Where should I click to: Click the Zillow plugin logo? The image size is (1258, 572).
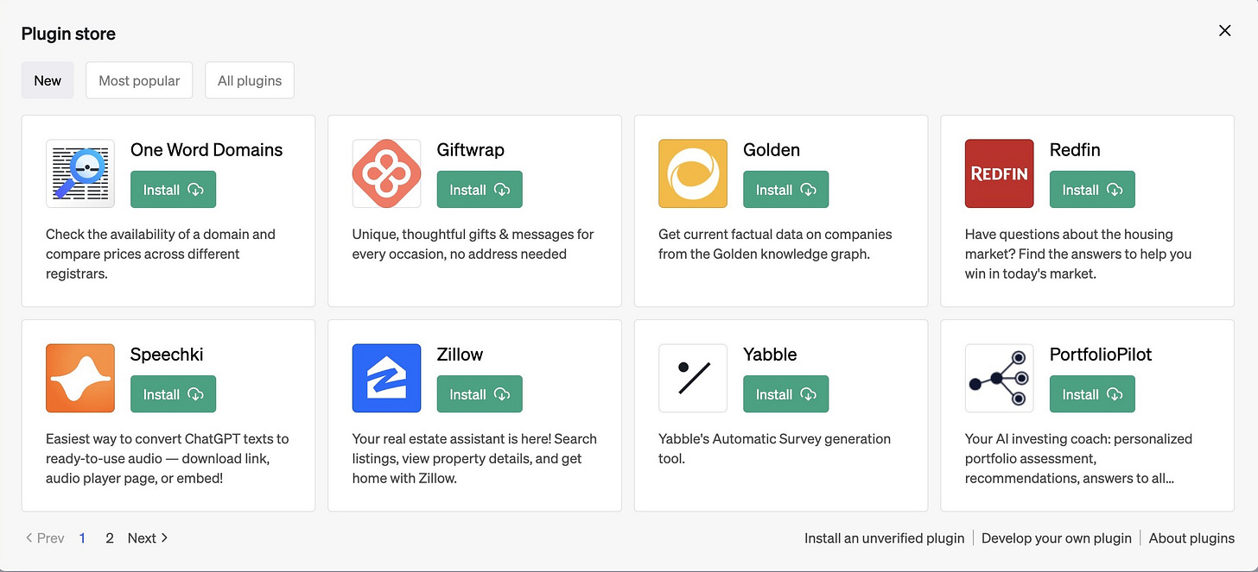[386, 378]
